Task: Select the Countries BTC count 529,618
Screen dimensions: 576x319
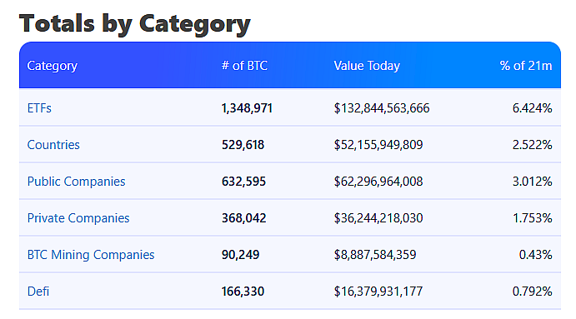Action: click(x=243, y=145)
